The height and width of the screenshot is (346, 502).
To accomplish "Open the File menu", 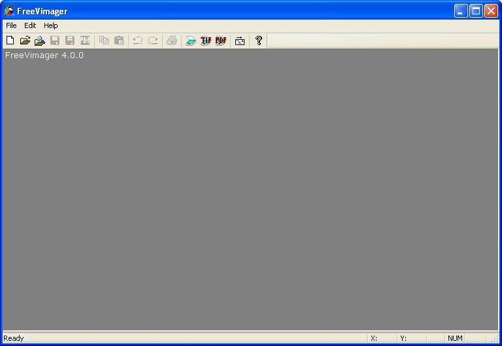I will [11, 25].
